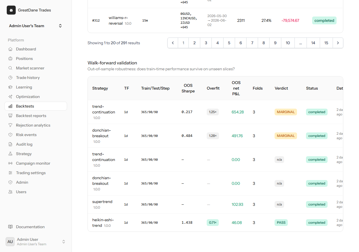359x252 pixels.
Task: Open Trading settings page
Action: pyautogui.click(x=36, y=173)
